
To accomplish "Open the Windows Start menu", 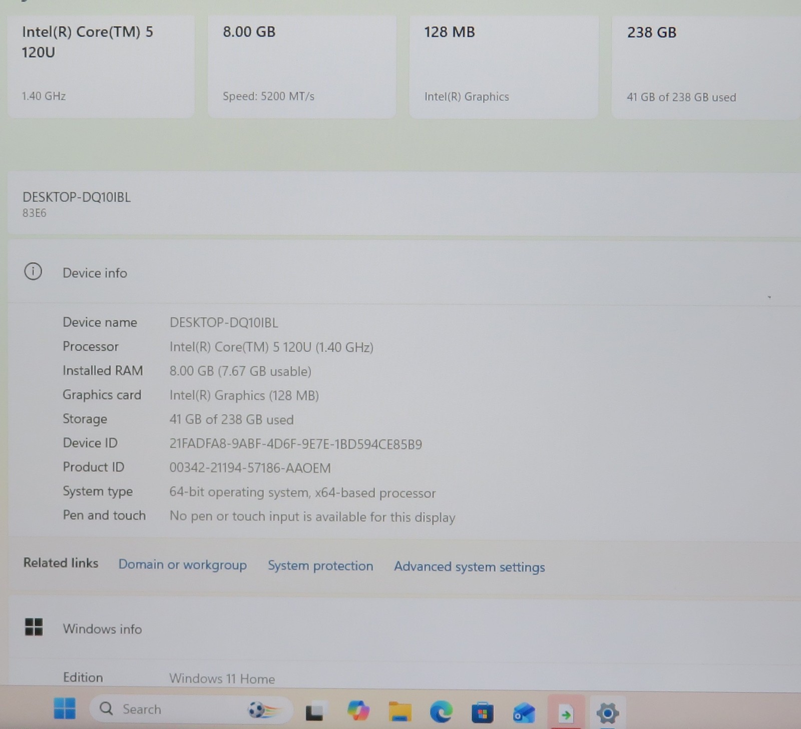I will [65, 708].
